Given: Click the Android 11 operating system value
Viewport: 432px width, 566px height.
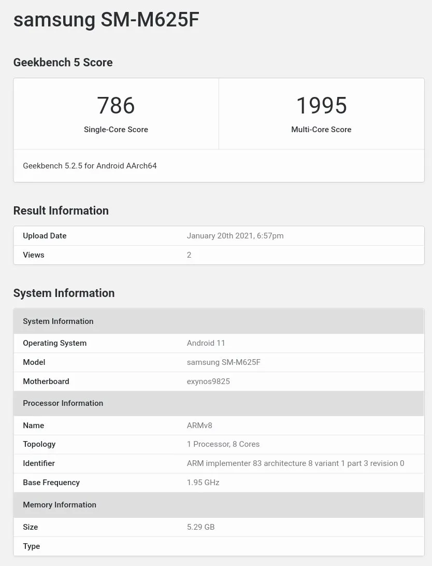Looking at the screenshot, I should tap(206, 343).
